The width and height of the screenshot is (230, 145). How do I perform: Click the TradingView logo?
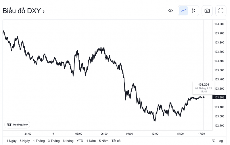coord(17,125)
